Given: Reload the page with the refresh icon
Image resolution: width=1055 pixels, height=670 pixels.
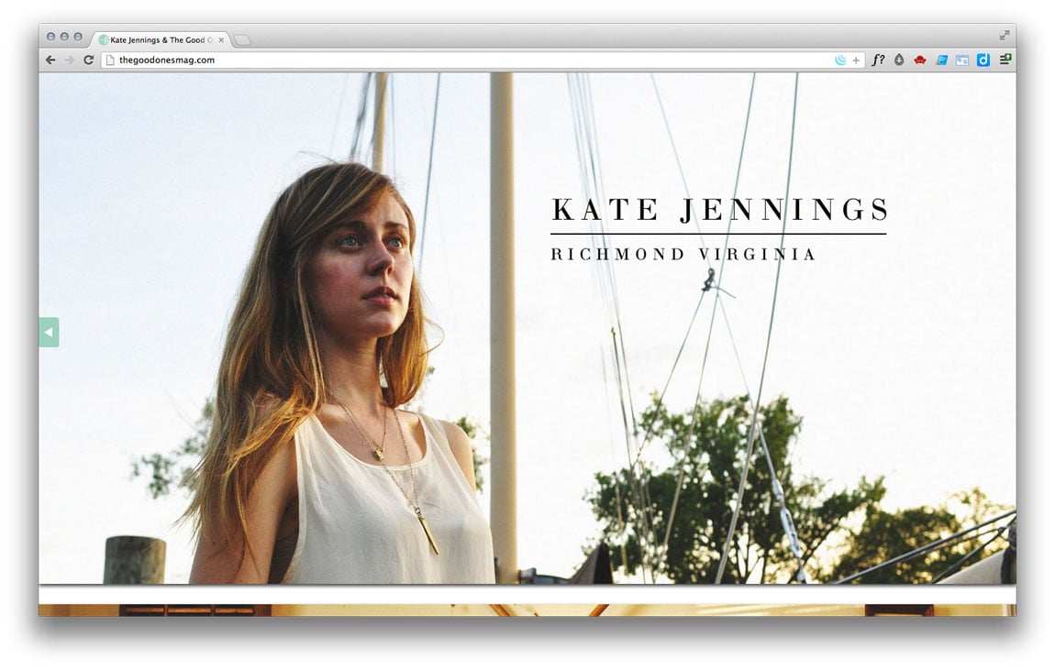Looking at the screenshot, I should pos(88,60).
